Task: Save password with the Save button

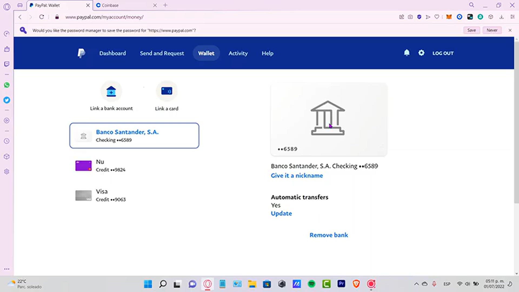Action: point(471,30)
